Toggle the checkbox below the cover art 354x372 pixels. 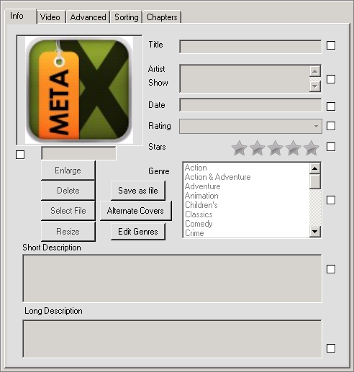[20, 155]
